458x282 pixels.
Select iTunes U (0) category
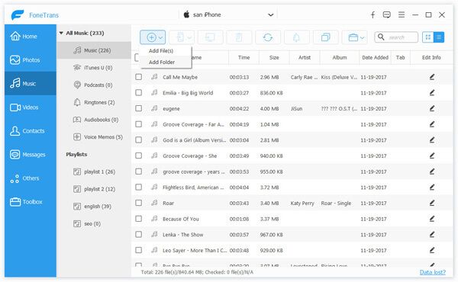point(94,68)
